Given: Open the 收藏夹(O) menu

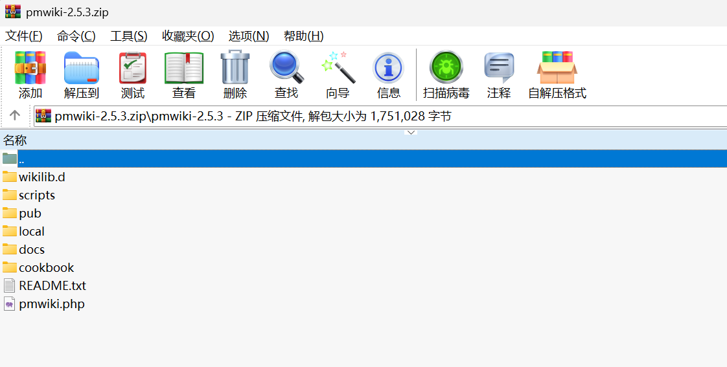Looking at the screenshot, I should tap(188, 36).
